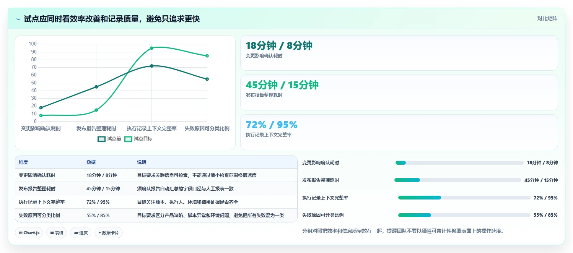This screenshot has width=573, height=253.
Task: Click the header title 试点应同时看效率改善
Action: 112,19
